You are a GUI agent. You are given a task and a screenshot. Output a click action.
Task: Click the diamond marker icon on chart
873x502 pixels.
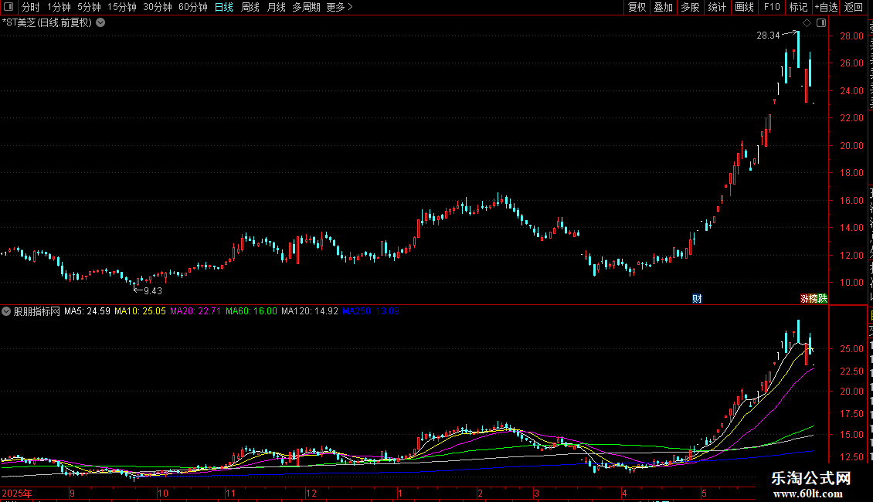pos(807,22)
